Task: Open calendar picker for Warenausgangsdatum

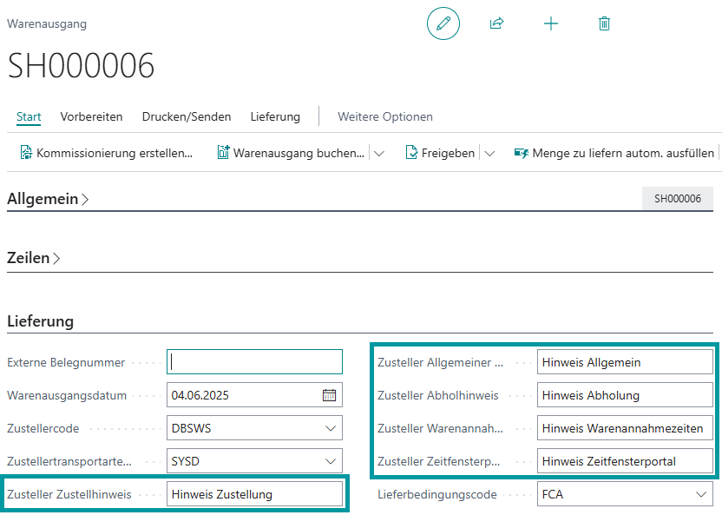Action: click(x=329, y=395)
